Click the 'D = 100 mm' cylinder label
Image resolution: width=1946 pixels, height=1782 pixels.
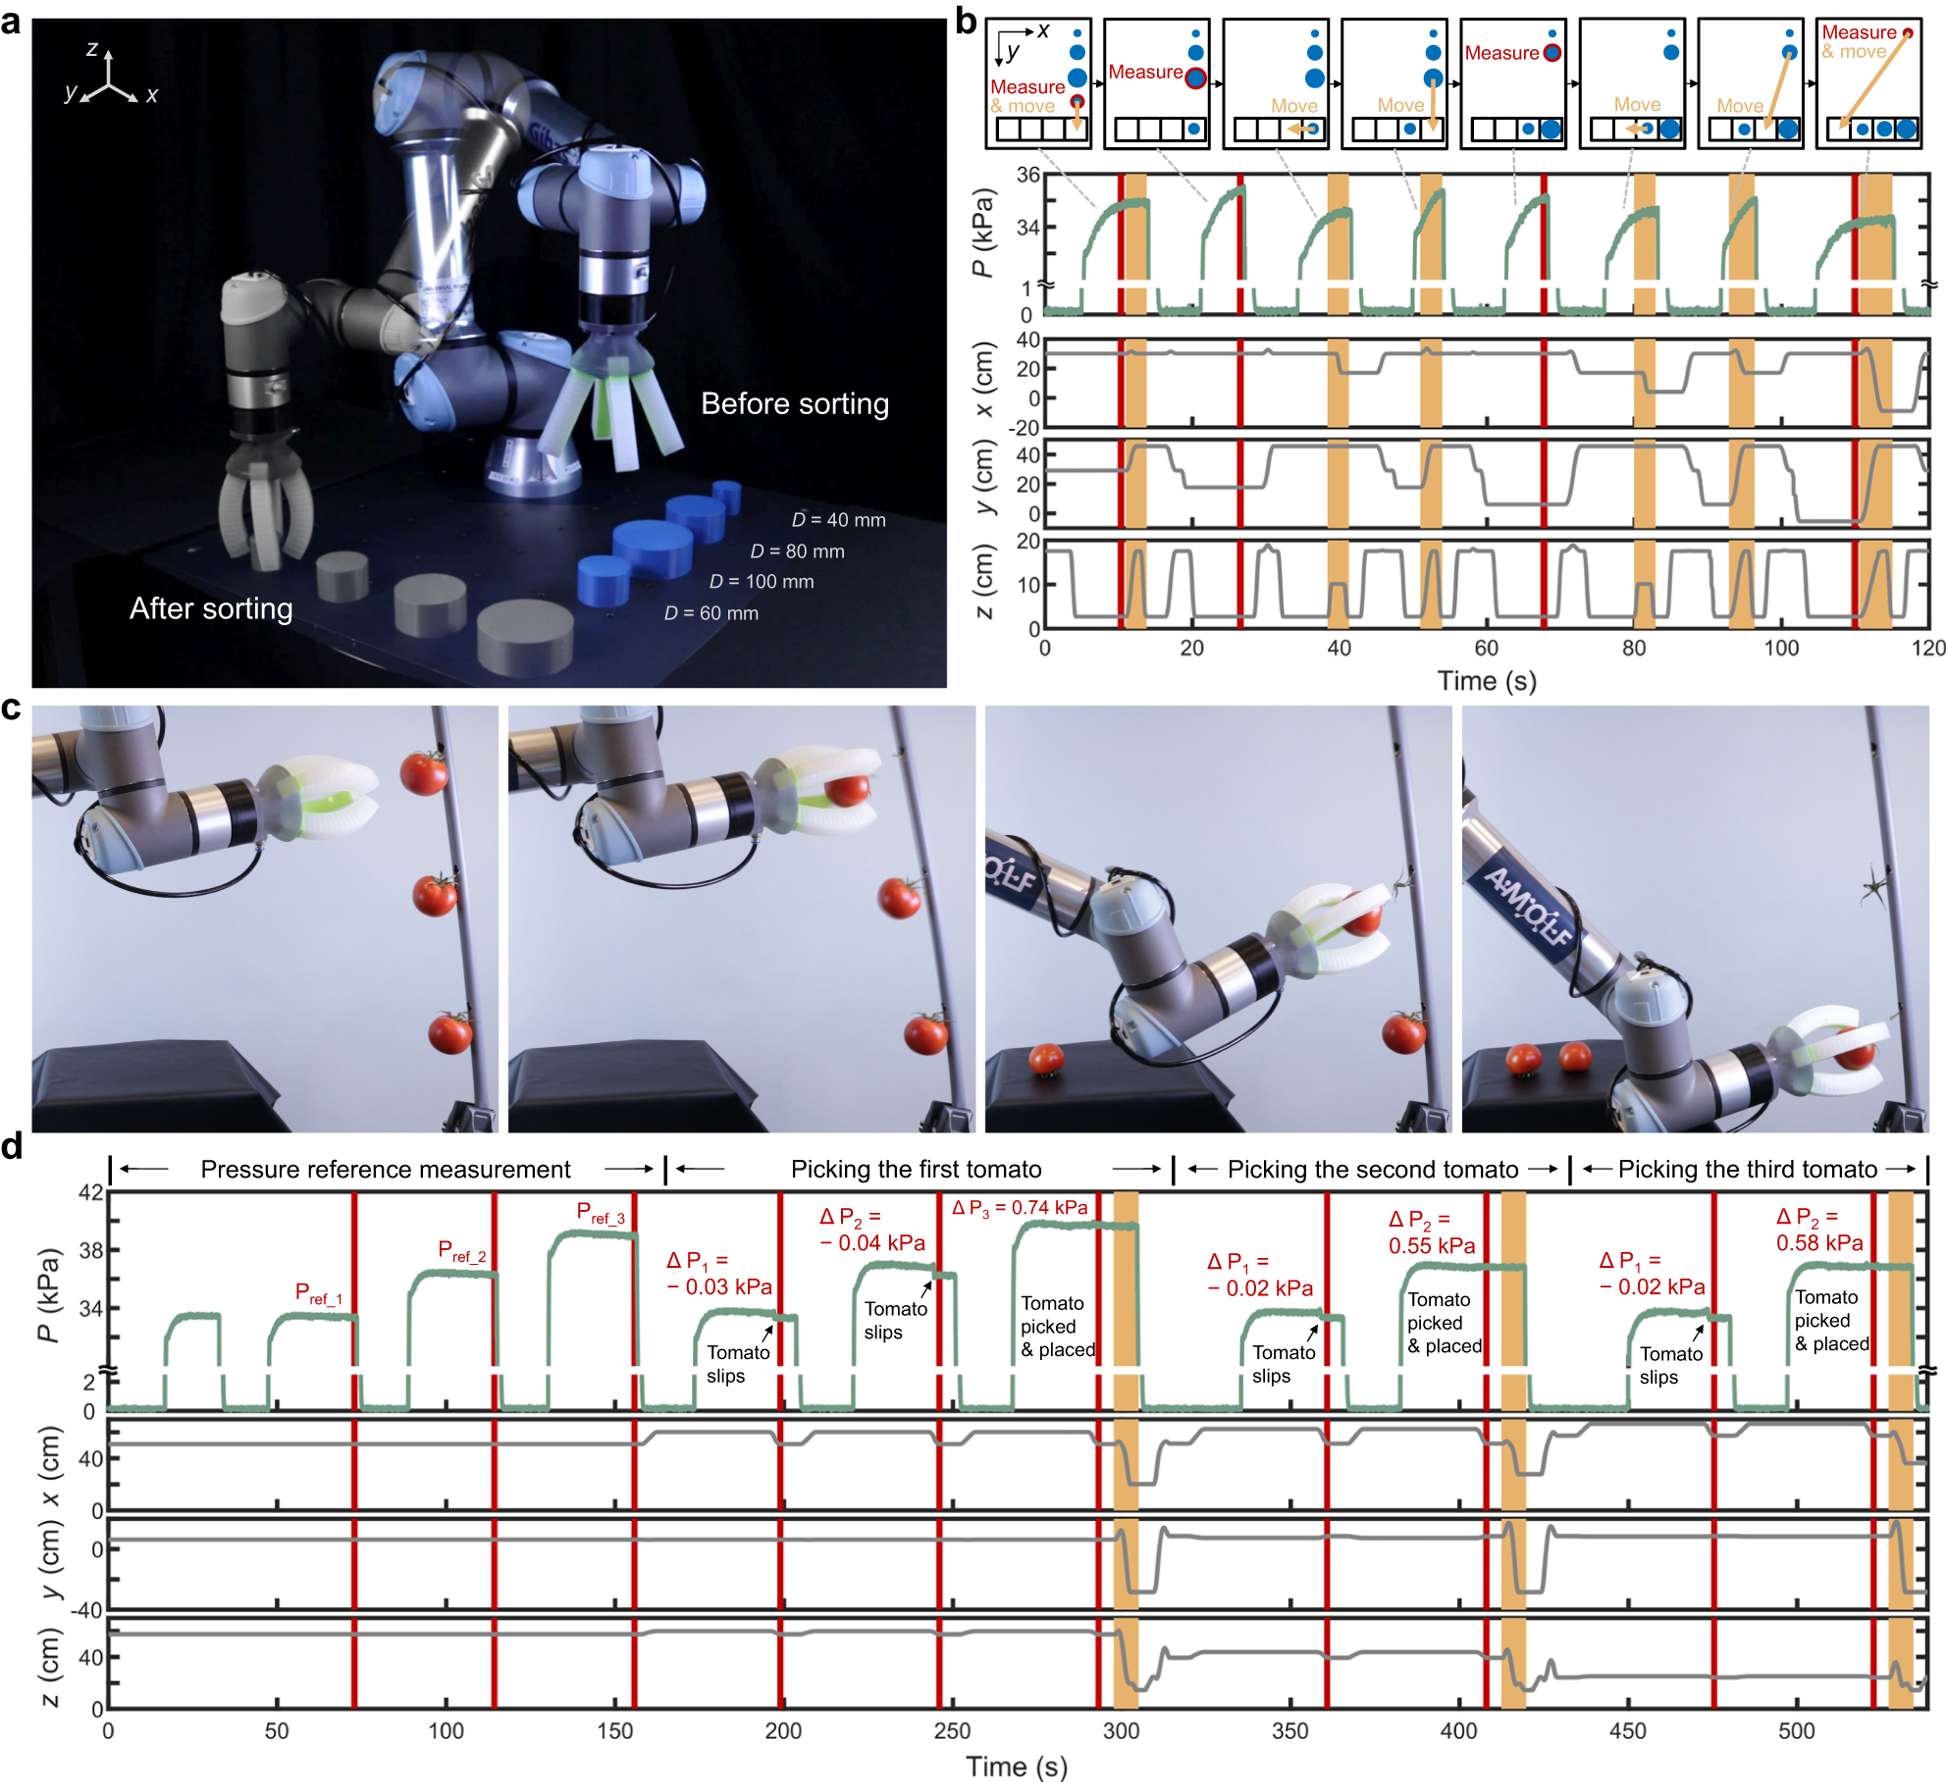[x=762, y=582]
